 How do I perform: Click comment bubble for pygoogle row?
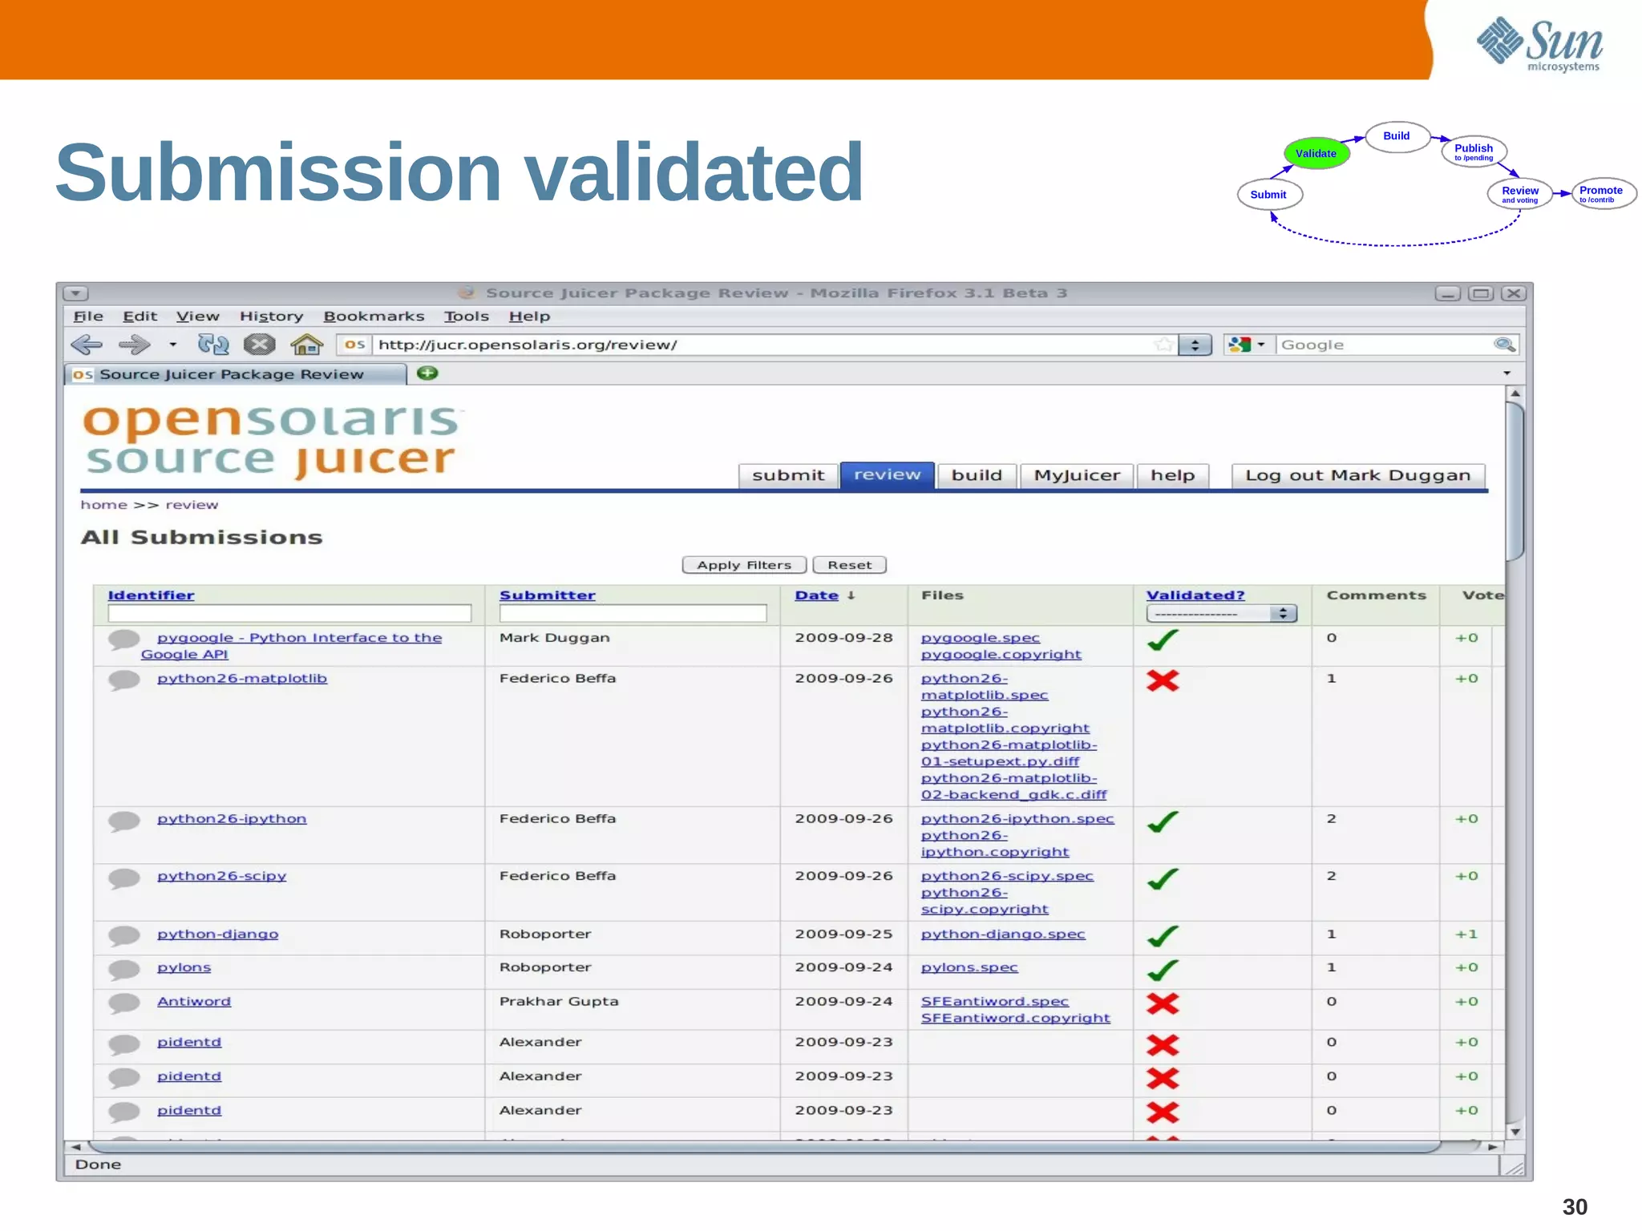pos(124,640)
